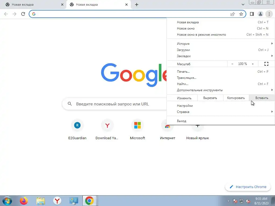Decrease zoom with minus button
This screenshot has height=206, width=275.
(x=232, y=64)
